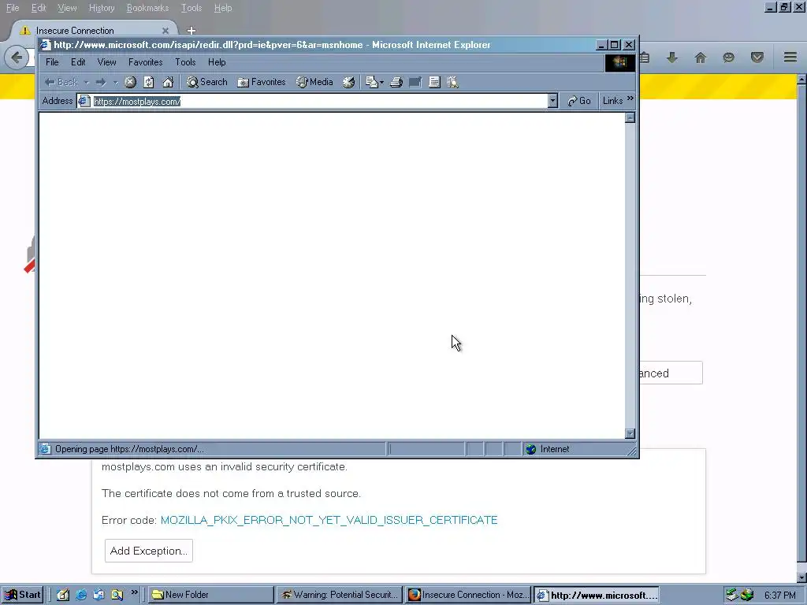The height and width of the screenshot is (605, 807).
Task: Open the IE Tools menu
Action: click(x=185, y=62)
